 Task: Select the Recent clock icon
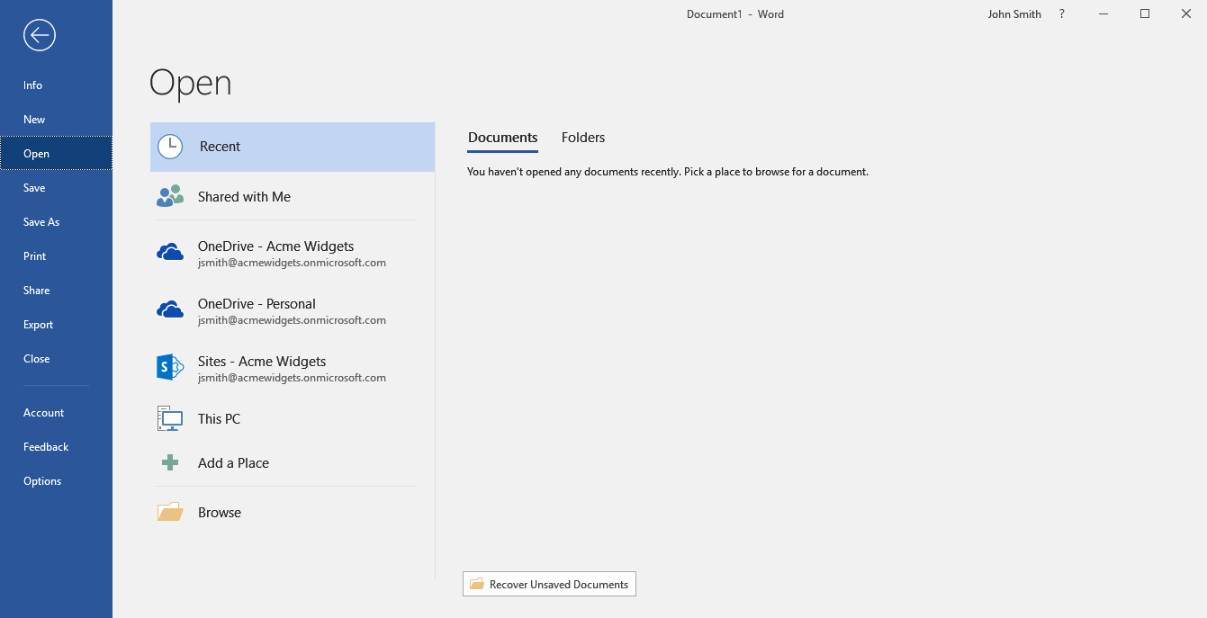pos(170,147)
